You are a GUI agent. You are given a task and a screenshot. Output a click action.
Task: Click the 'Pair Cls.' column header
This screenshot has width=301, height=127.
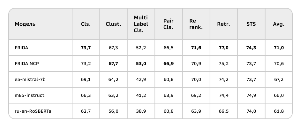click(x=168, y=24)
